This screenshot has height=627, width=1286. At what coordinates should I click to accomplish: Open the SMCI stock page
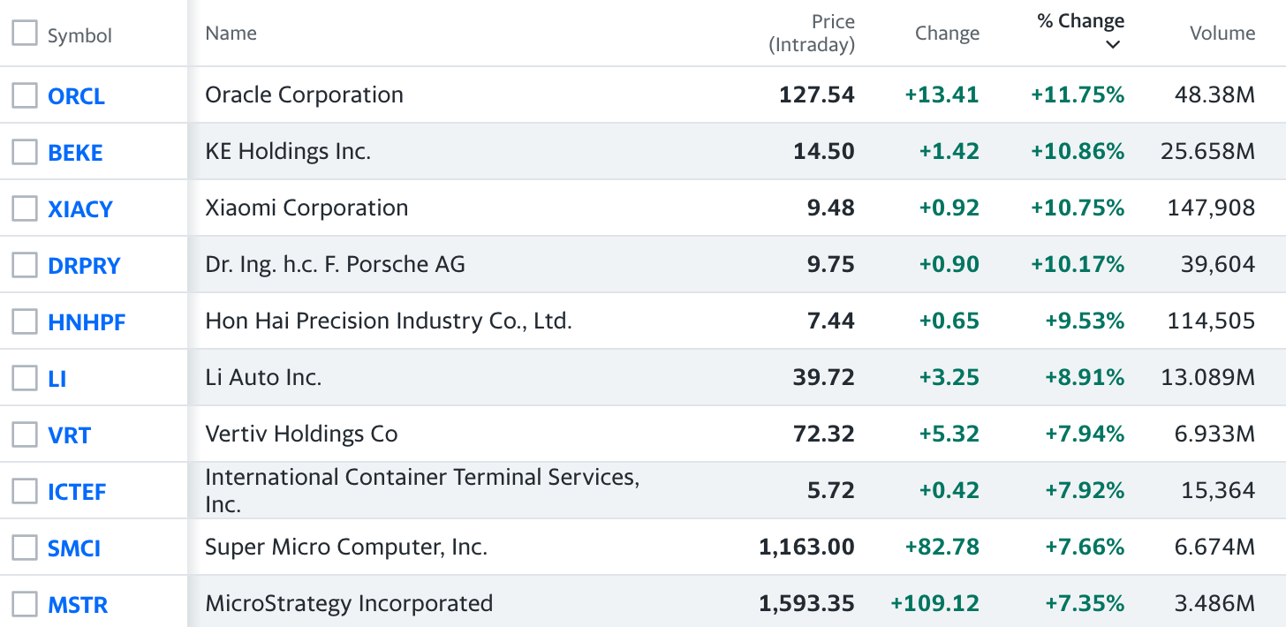pyautogui.click(x=74, y=548)
